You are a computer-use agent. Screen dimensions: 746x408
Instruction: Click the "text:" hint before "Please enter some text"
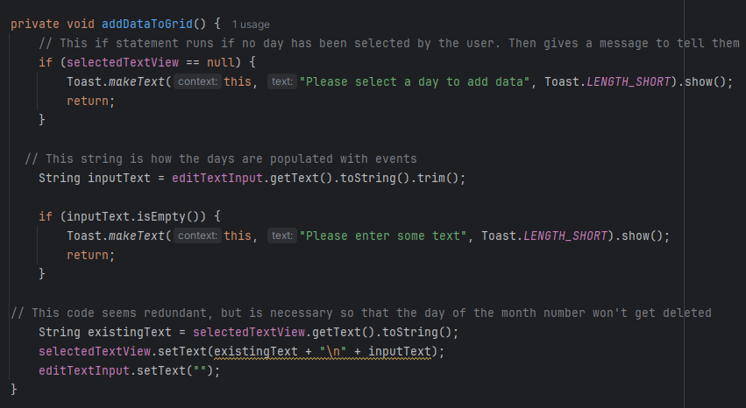tap(281, 236)
